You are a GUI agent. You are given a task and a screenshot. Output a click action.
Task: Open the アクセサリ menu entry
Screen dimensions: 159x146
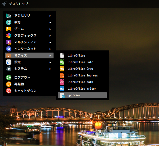pos(29,16)
